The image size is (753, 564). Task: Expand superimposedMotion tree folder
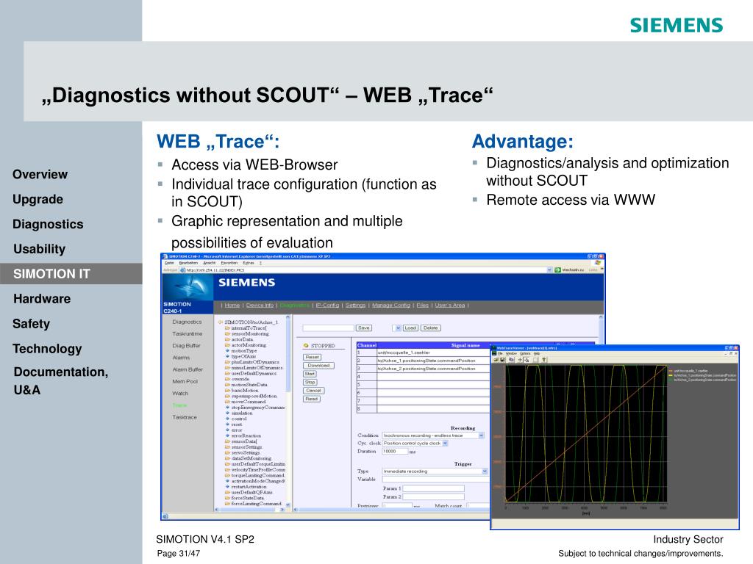[228, 396]
